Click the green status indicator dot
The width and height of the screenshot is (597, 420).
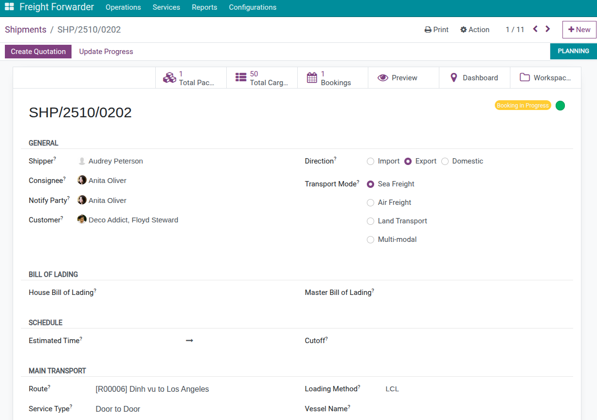coord(560,106)
